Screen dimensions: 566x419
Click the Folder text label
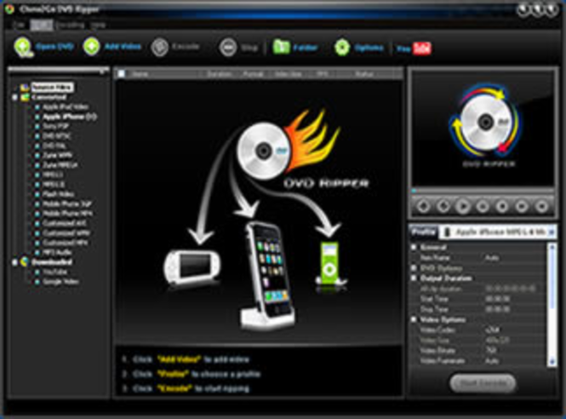click(x=306, y=48)
